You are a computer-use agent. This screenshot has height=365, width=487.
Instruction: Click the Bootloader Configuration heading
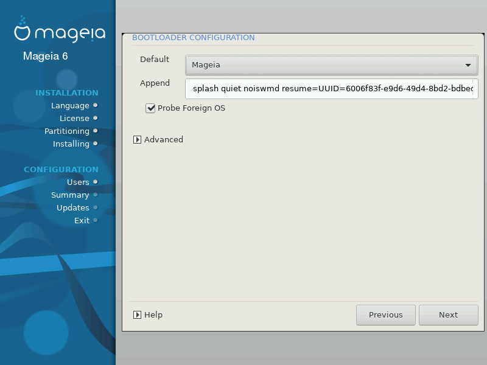[193, 38]
